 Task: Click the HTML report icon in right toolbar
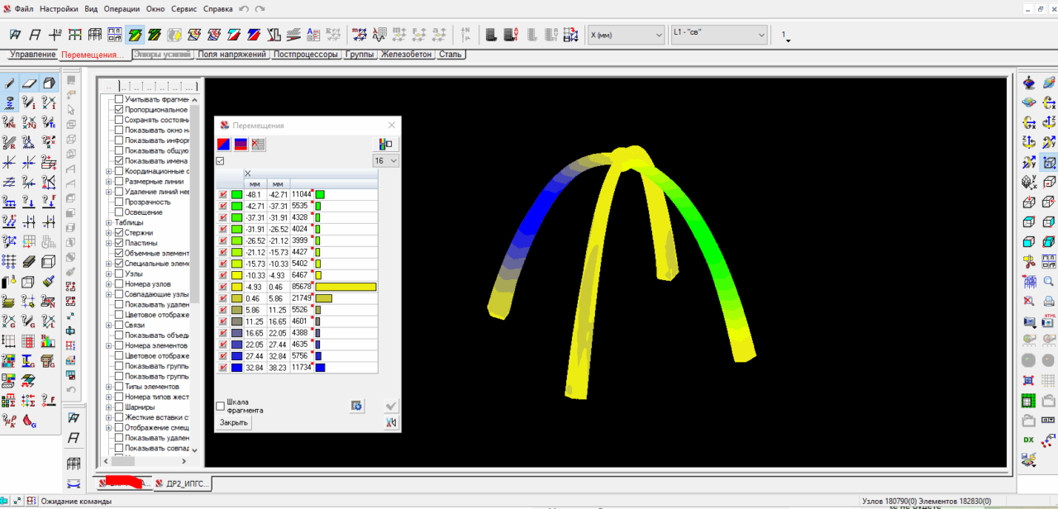(1049, 321)
